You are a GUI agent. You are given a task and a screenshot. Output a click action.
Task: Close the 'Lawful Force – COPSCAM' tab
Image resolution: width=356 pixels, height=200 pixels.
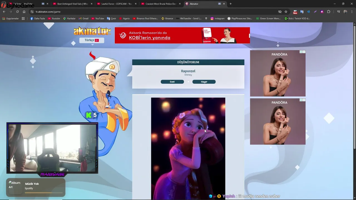pyautogui.click(x=136, y=4)
